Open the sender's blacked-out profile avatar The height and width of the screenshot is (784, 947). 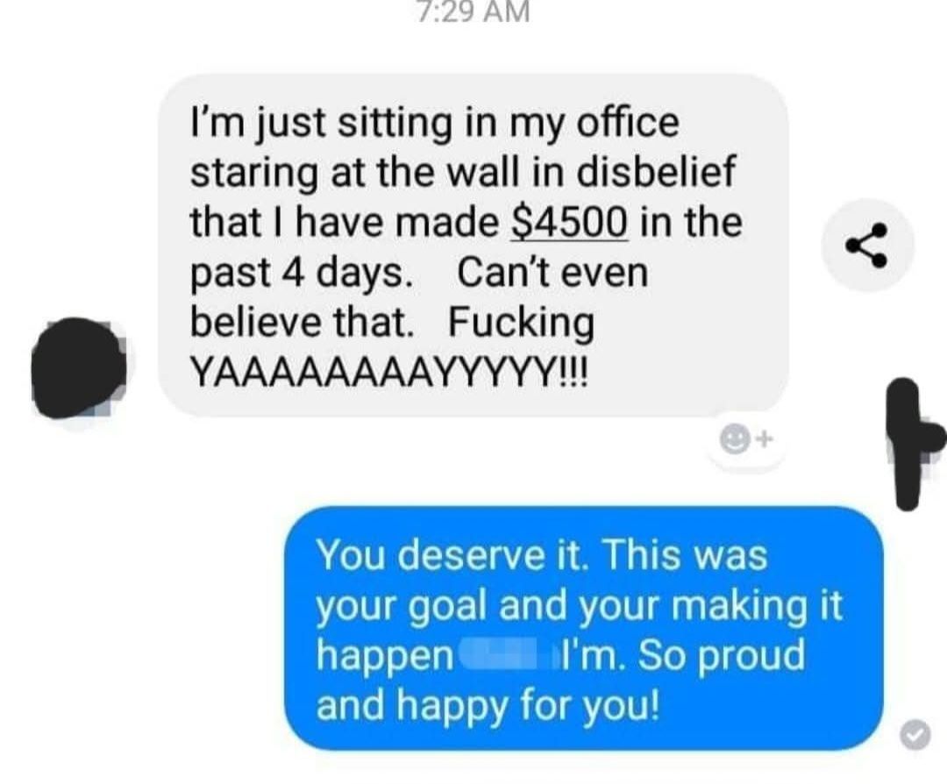[79, 367]
